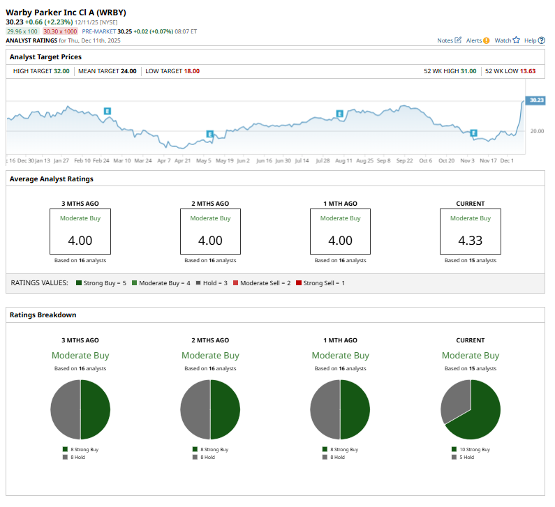
Task: Click the November earnings E marker on chart
Action: coord(473,133)
